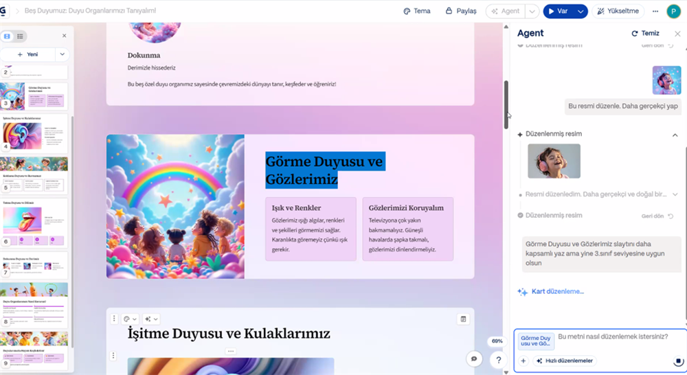Start presentation with Var play button

point(559,11)
